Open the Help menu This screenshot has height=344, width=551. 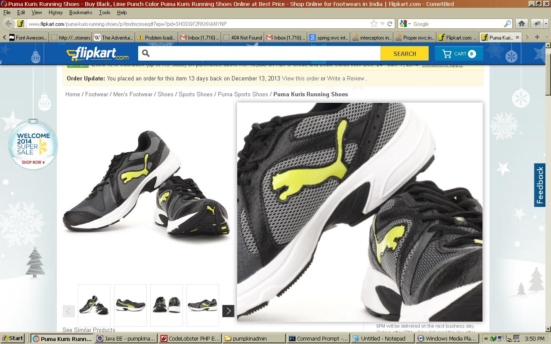[122, 12]
